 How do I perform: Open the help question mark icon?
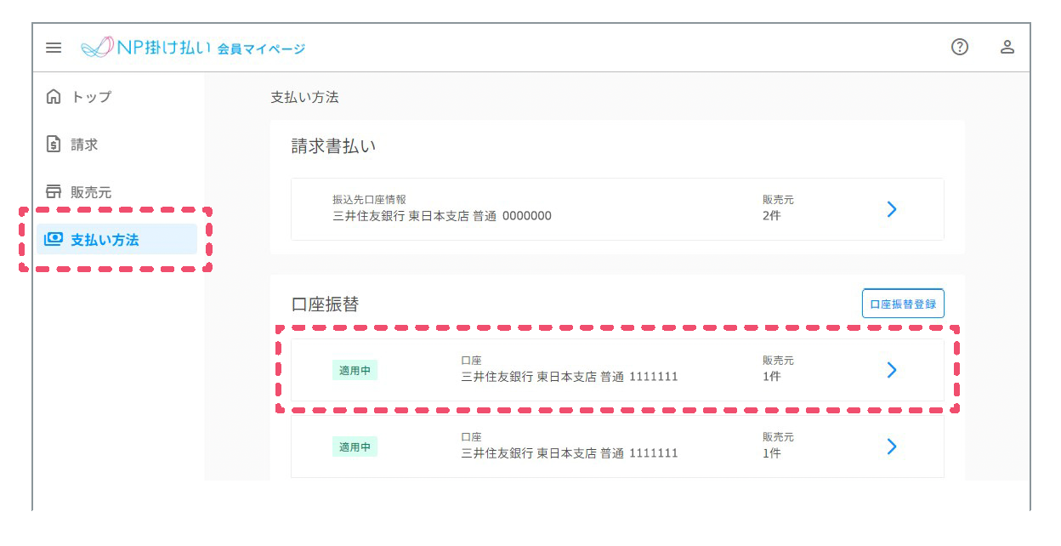click(960, 48)
